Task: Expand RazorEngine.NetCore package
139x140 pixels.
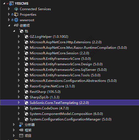Action: coord(19,86)
